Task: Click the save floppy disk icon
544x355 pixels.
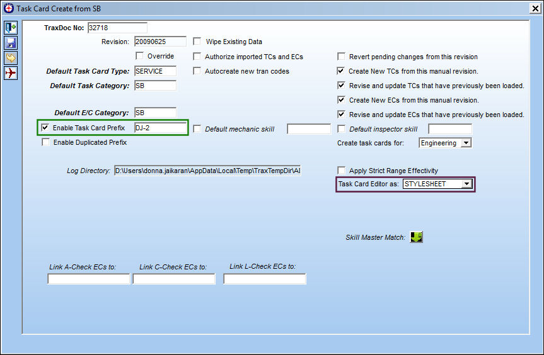Action: point(11,43)
